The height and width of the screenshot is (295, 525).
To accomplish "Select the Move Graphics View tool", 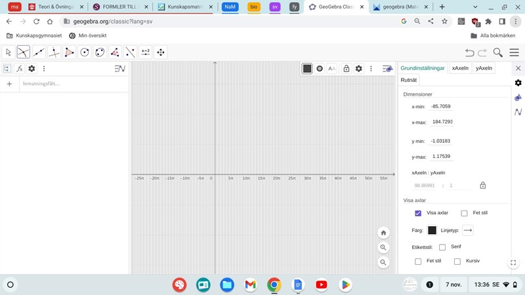I will pyautogui.click(x=161, y=52).
